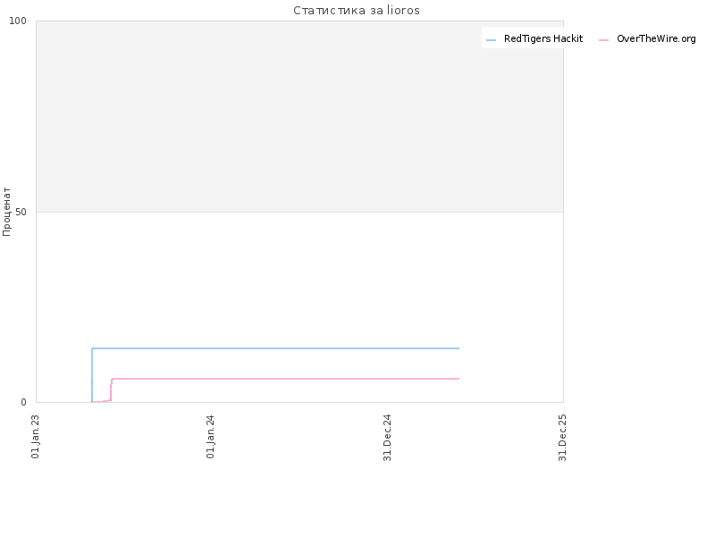Click the 100 tick on the Y-axis
The width and height of the screenshot is (715, 536).
click(x=18, y=21)
